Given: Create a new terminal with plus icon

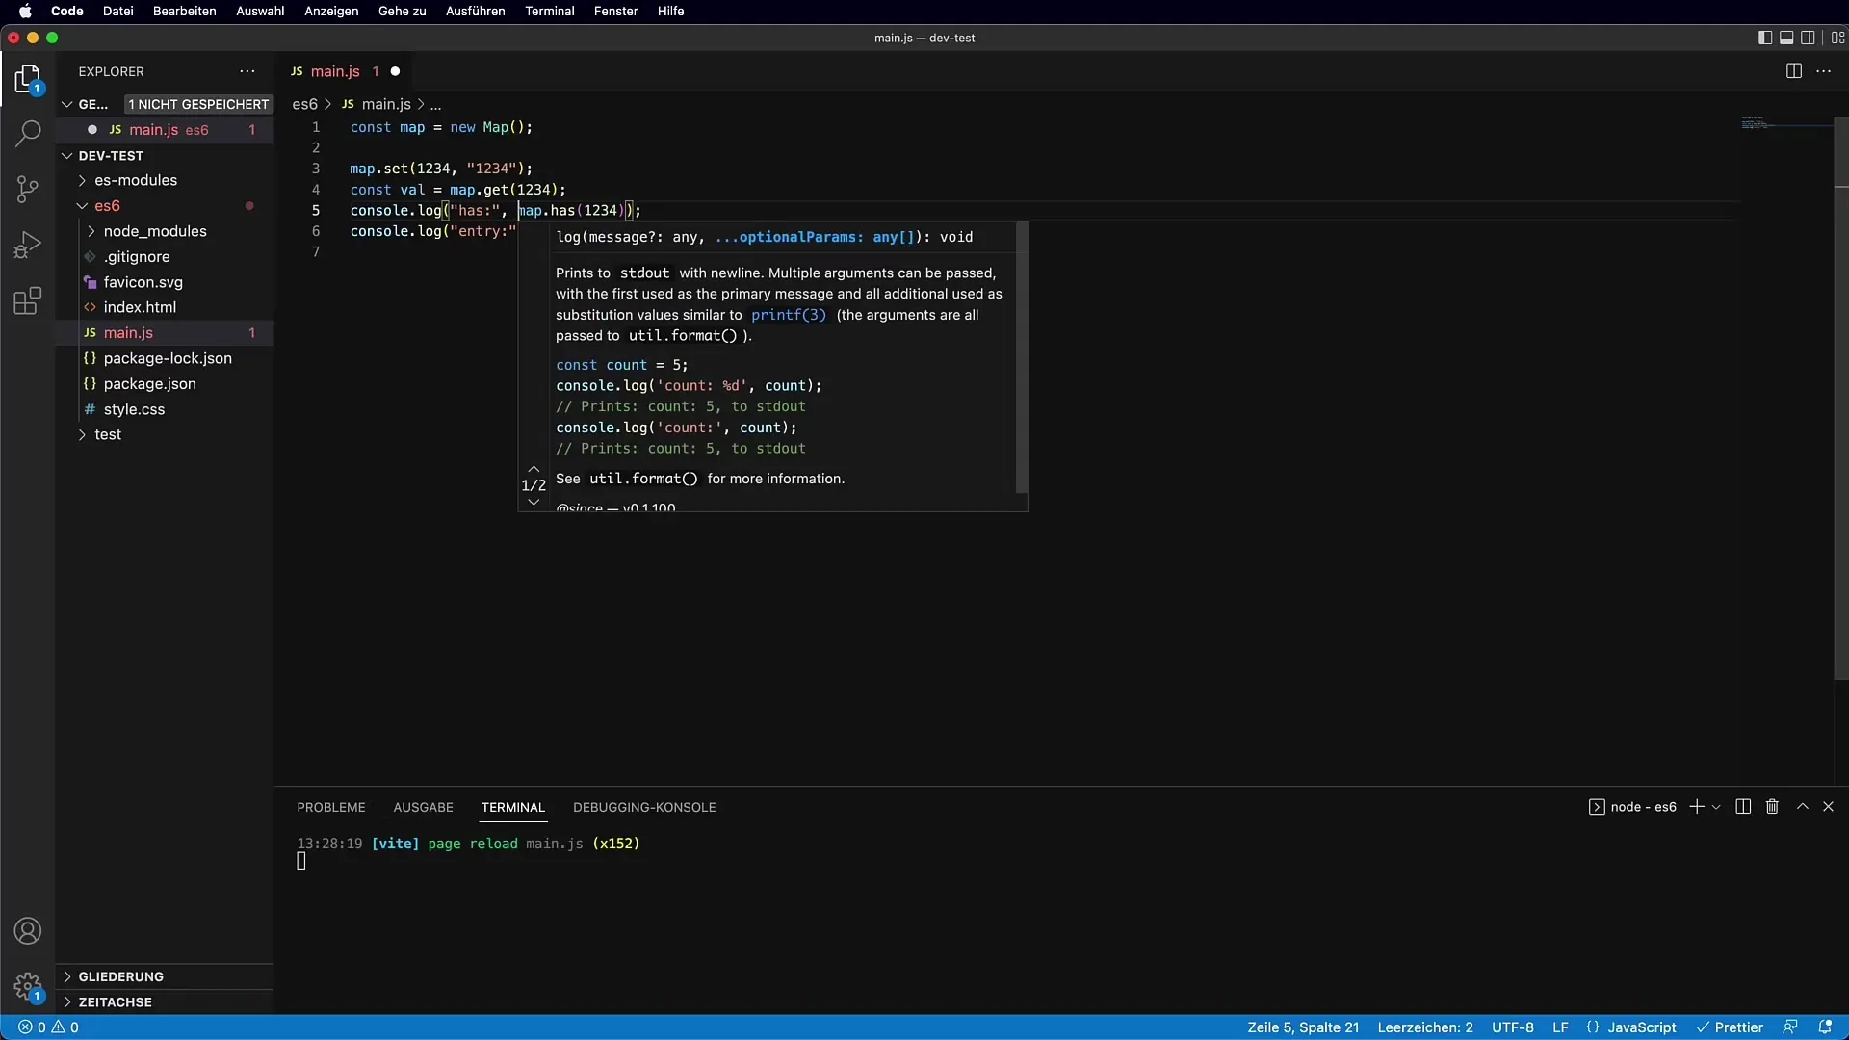Looking at the screenshot, I should coord(1697,807).
